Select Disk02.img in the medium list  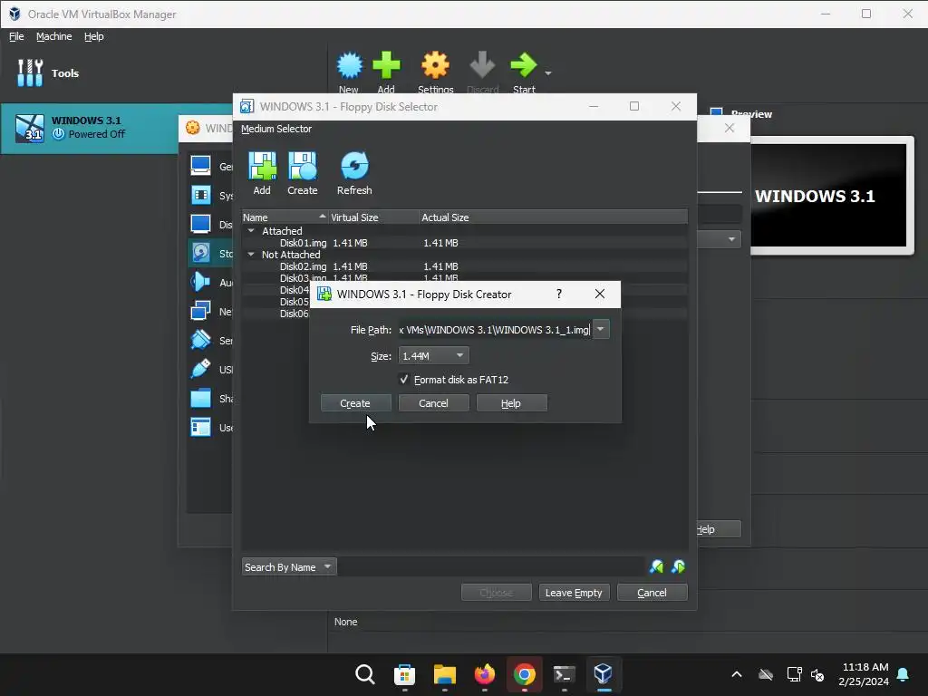pyautogui.click(x=303, y=266)
